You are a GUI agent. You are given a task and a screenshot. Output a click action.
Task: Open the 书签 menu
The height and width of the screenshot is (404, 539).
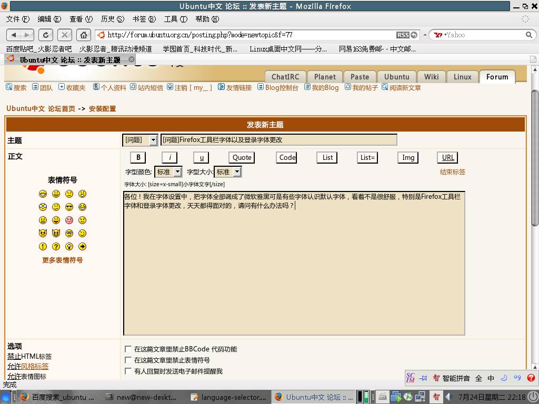144,19
